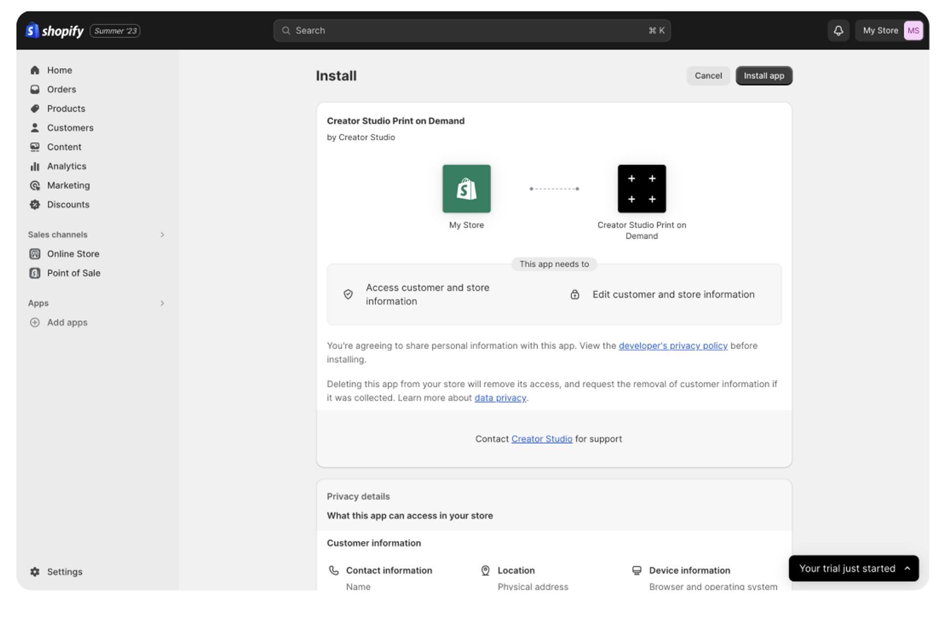Focus the Search input field
The height and width of the screenshot is (617, 948).
472,31
